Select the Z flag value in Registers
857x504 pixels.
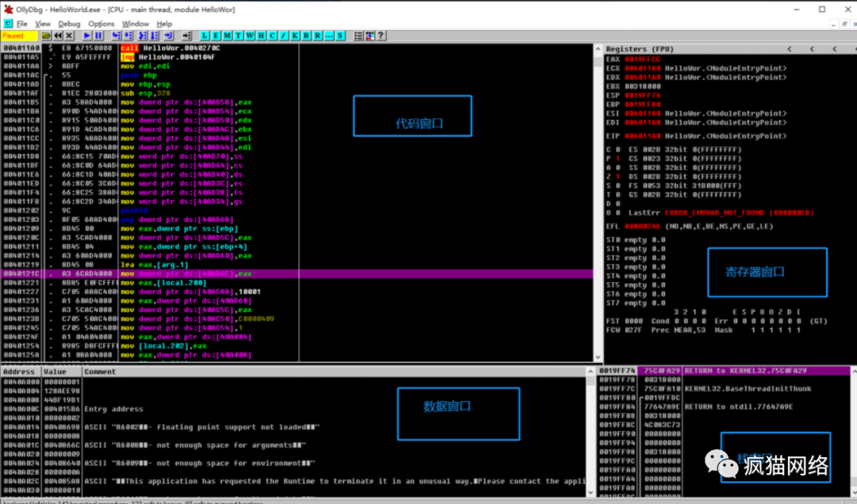[618, 177]
